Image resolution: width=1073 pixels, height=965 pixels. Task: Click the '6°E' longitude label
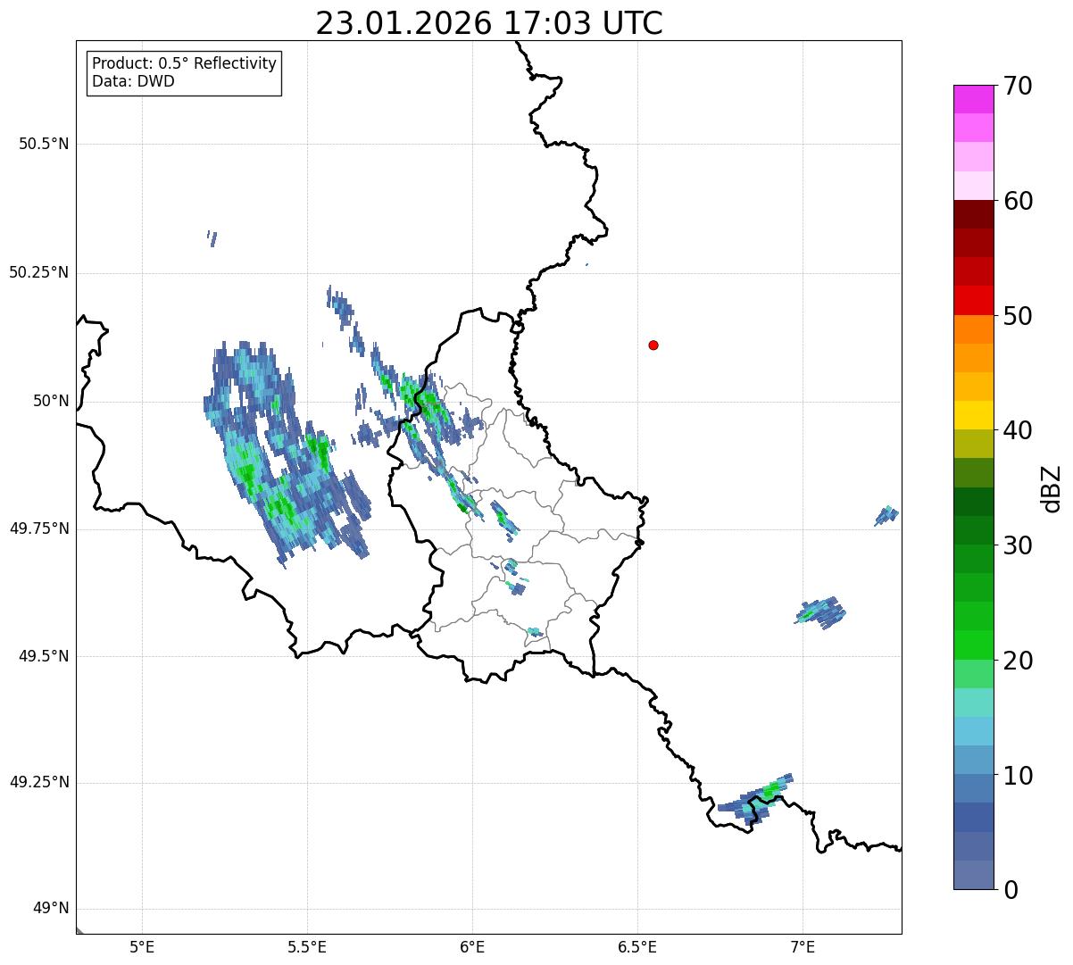point(472,946)
